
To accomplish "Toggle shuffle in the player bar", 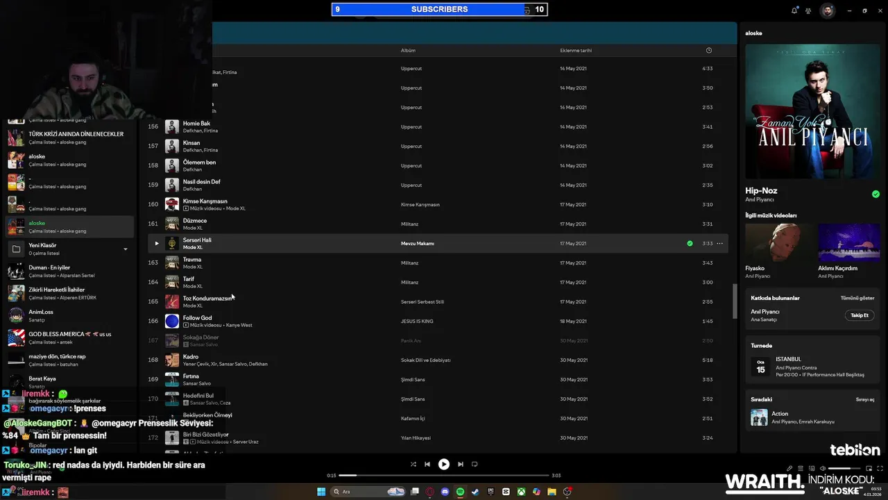I will click(413, 464).
